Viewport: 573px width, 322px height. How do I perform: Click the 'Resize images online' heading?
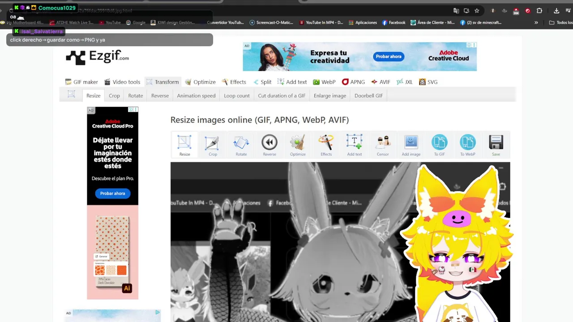[x=259, y=120]
